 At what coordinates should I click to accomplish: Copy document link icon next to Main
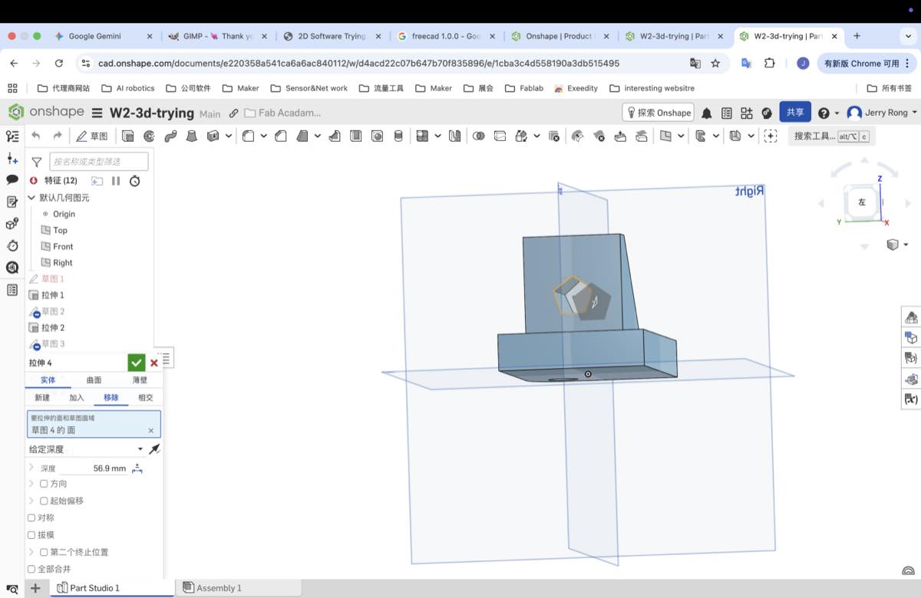pyautogui.click(x=234, y=113)
